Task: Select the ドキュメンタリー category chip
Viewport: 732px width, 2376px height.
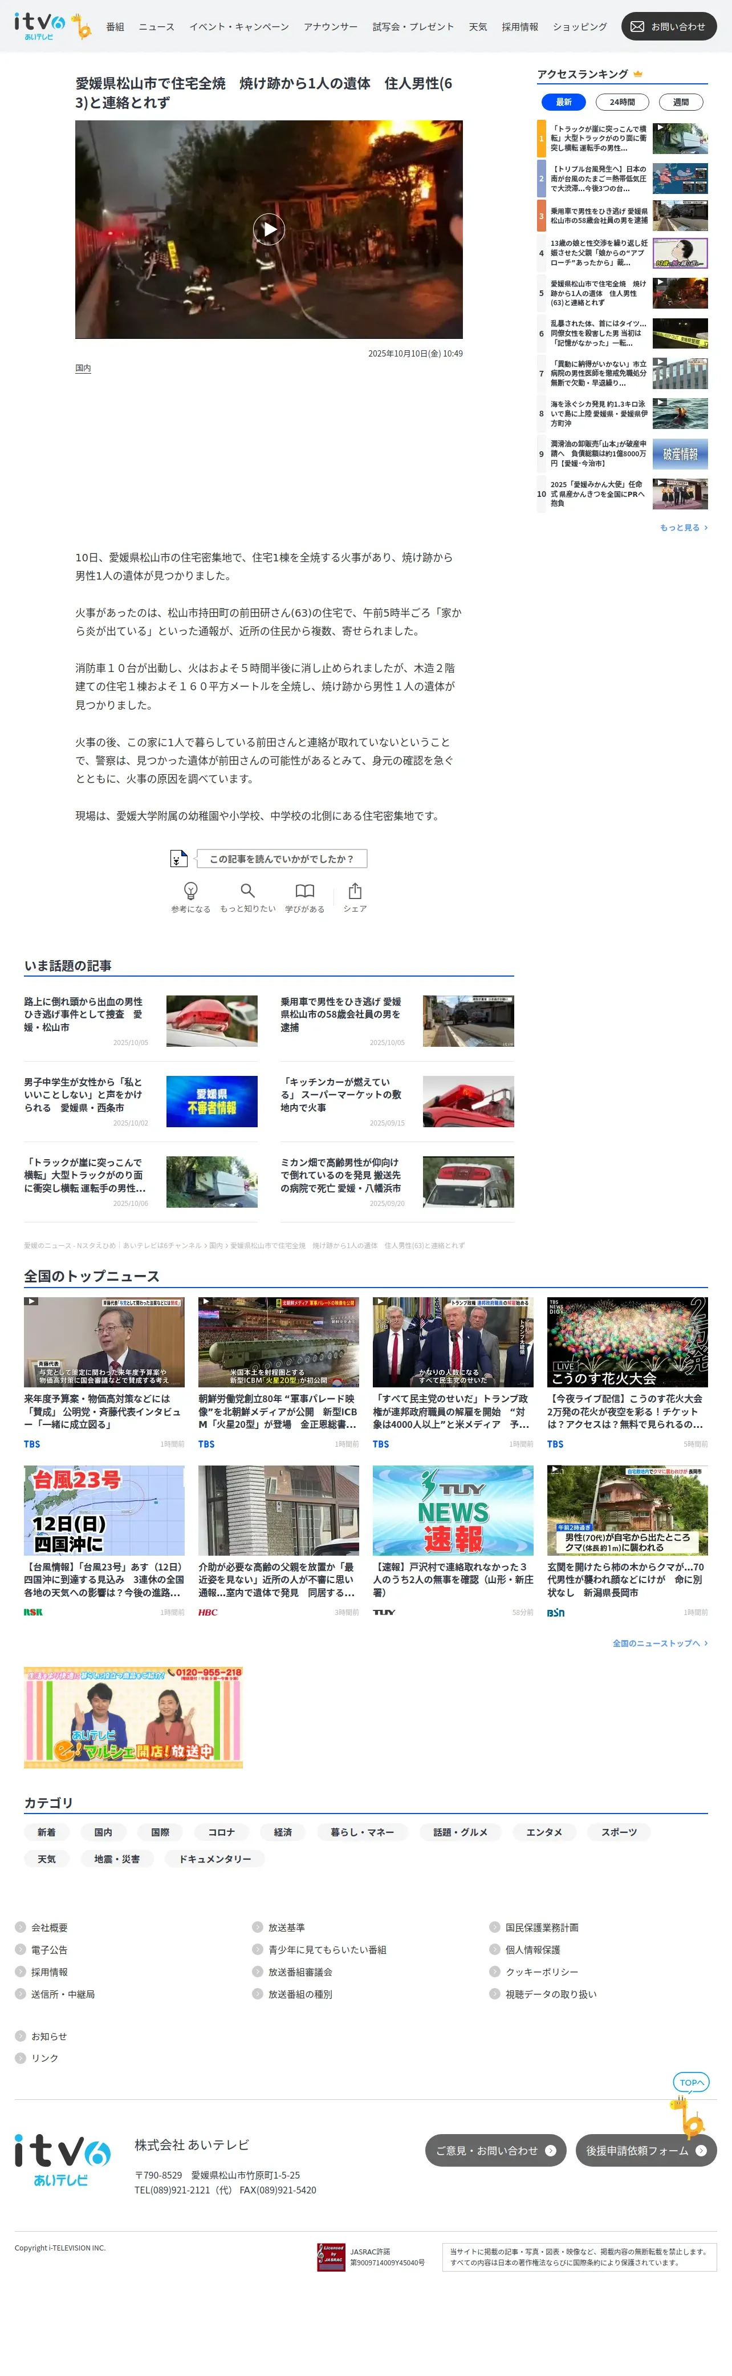Action: [215, 1859]
